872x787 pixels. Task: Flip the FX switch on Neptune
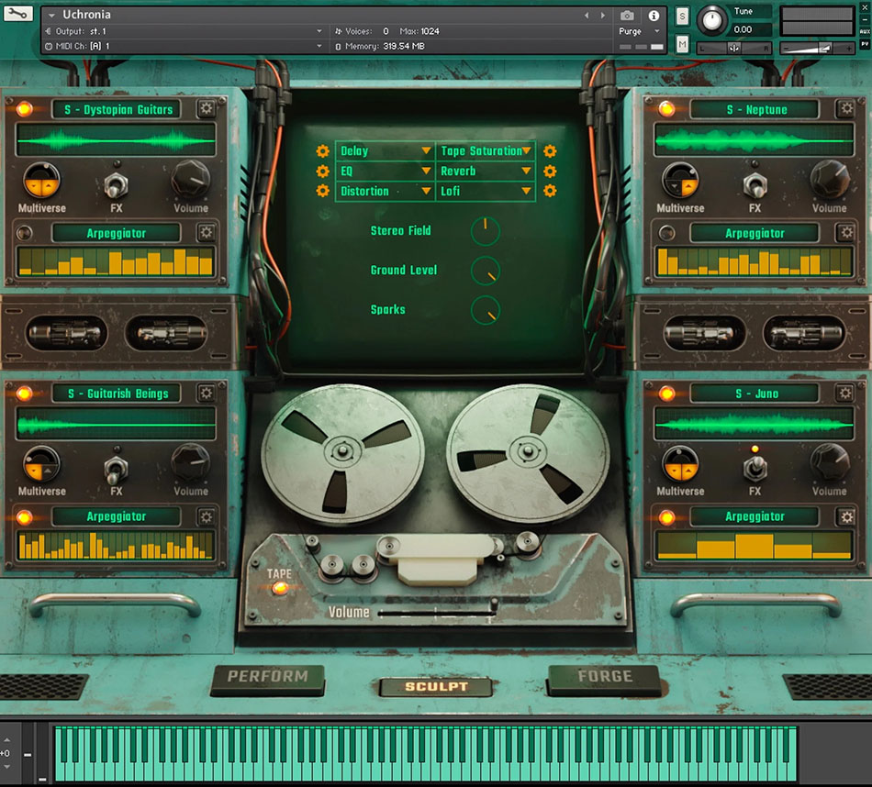755,184
